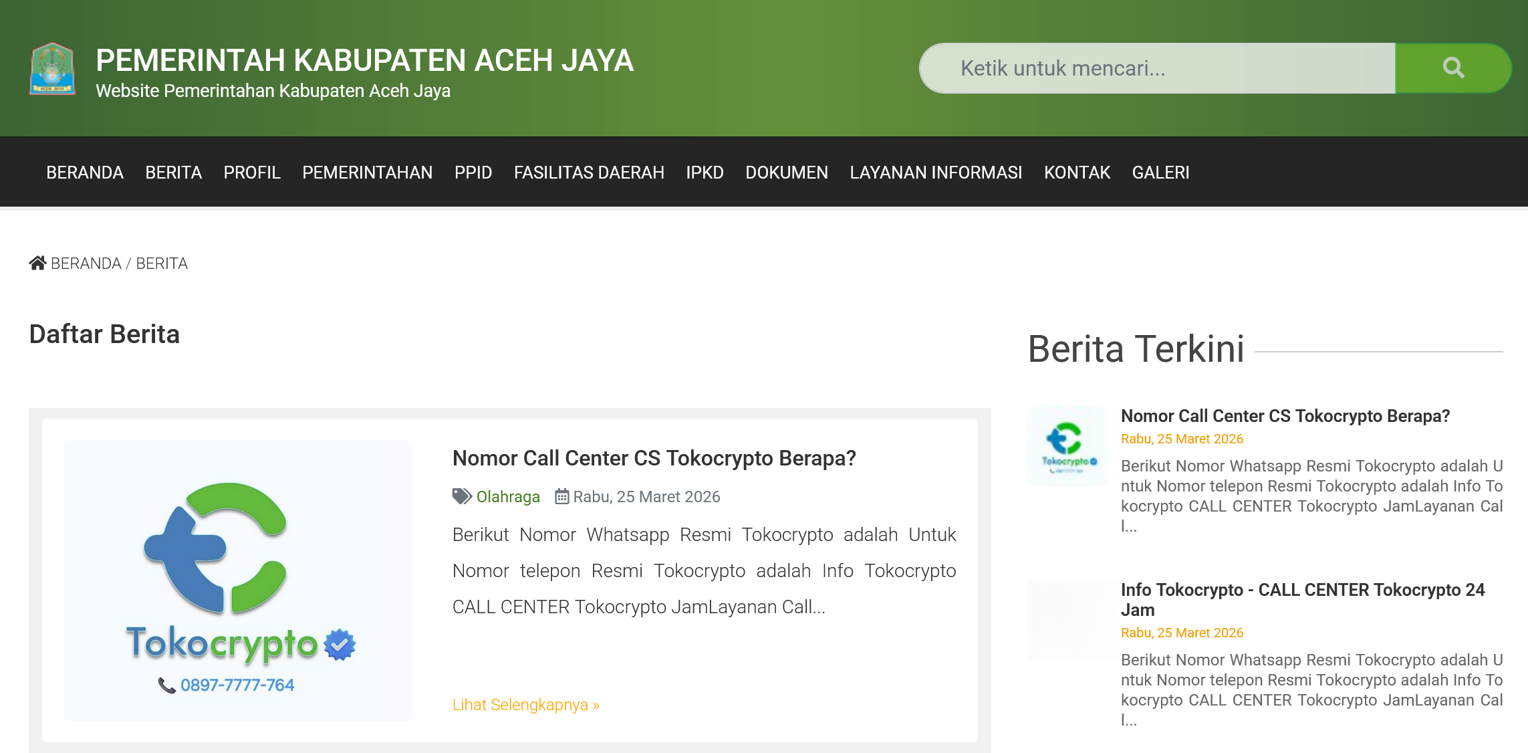This screenshot has height=753, width=1528.
Task: Click BERANDA text in breadcrumb
Action: [x=86, y=263]
